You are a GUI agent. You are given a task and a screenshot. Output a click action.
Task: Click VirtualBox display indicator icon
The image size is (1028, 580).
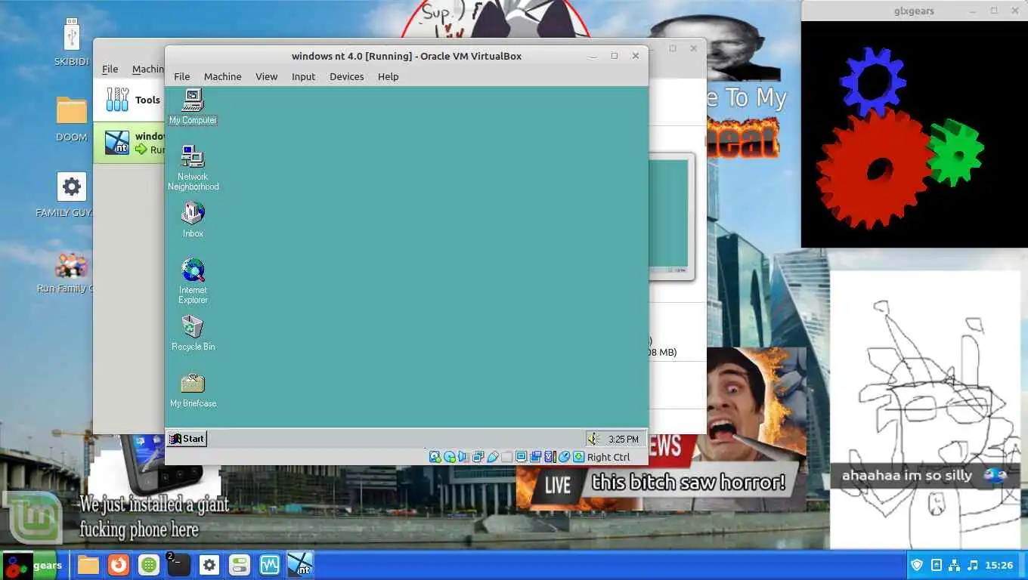(521, 457)
